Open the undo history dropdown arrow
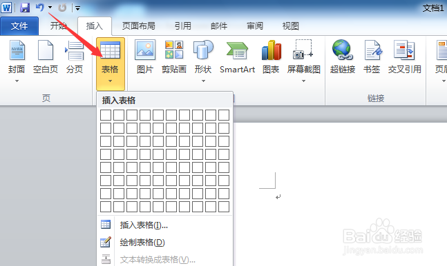Screen dimensions: 447x266 point(50,8)
